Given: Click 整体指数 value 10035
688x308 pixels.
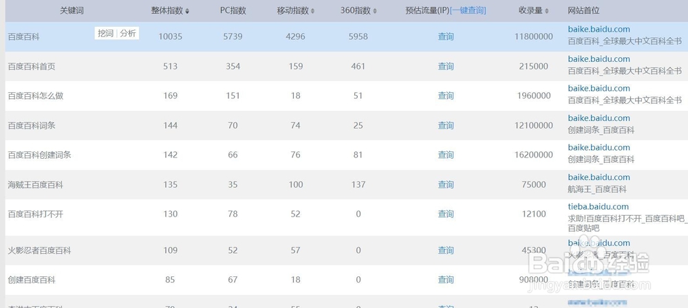Looking at the screenshot, I should point(170,37).
